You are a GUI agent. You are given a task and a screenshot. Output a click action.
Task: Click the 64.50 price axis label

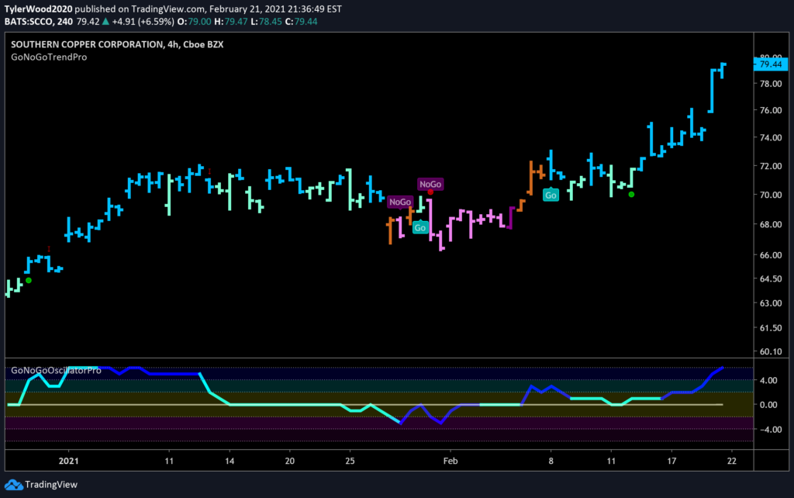pos(771,278)
